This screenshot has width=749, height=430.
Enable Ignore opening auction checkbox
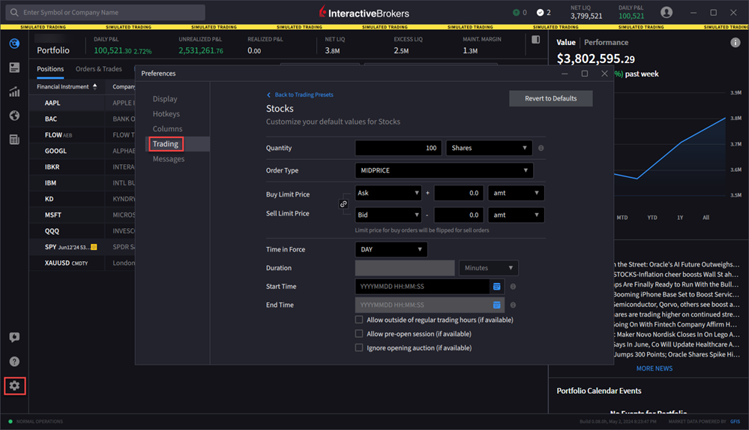coord(358,347)
